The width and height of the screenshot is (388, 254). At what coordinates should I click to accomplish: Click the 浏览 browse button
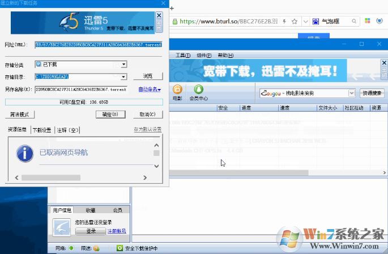click(x=148, y=76)
